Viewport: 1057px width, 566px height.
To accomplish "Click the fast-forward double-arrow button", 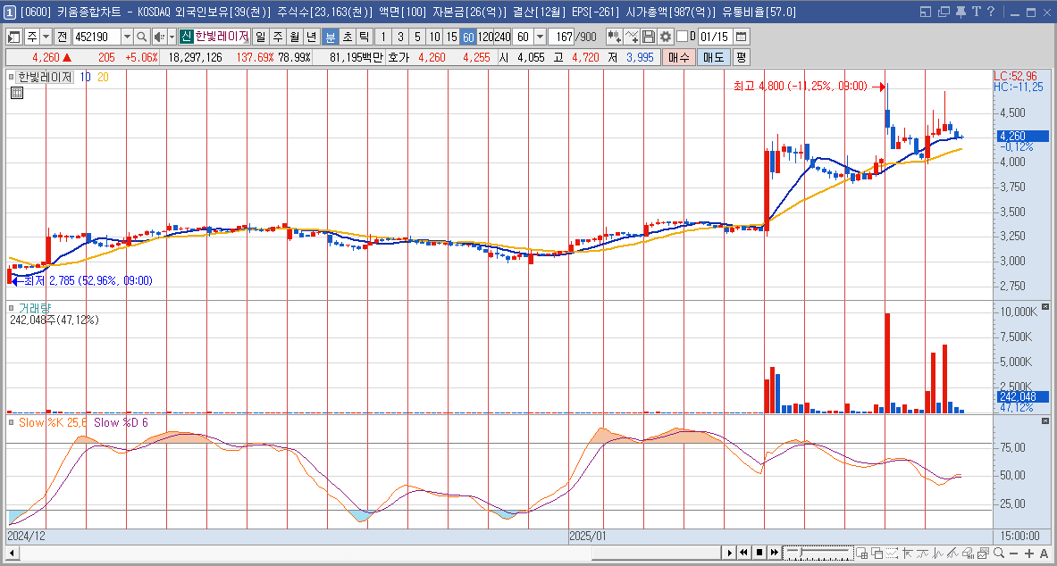I will pos(775,554).
